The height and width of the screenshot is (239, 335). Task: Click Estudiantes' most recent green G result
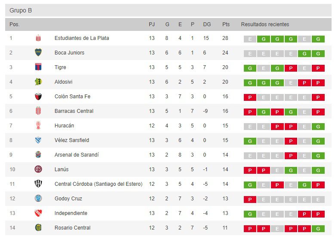[x=318, y=39]
